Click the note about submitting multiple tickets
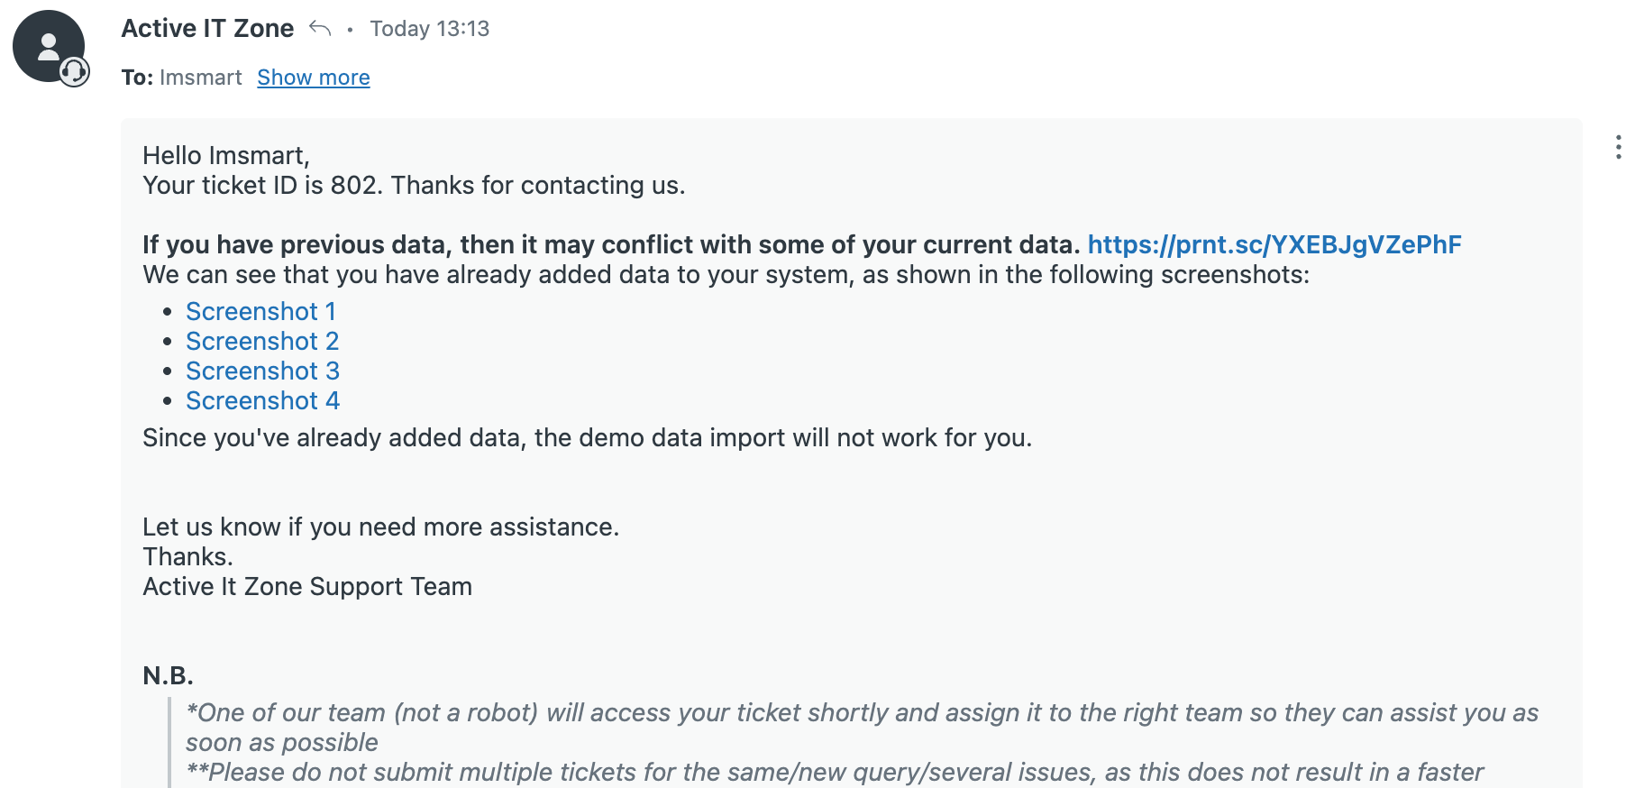This screenshot has height=788, width=1635. 834,772
